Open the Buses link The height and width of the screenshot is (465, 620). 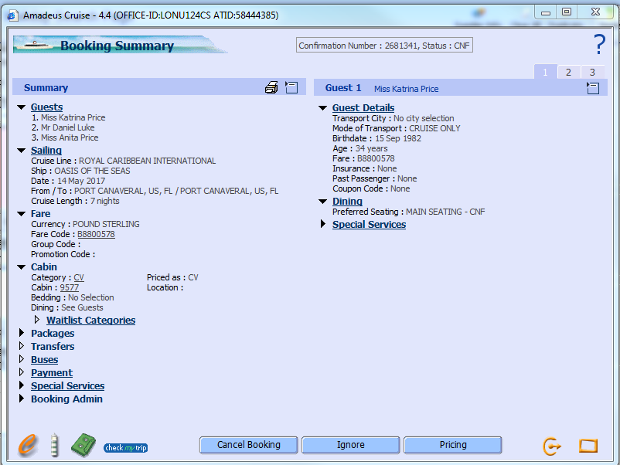click(45, 360)
